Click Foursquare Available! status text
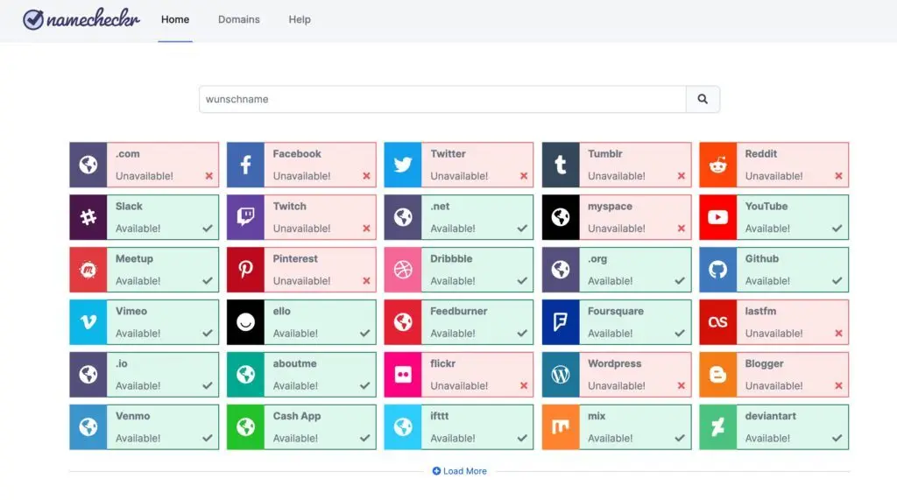Viewport: 897px width, 500px height. (x=610, y=334)
